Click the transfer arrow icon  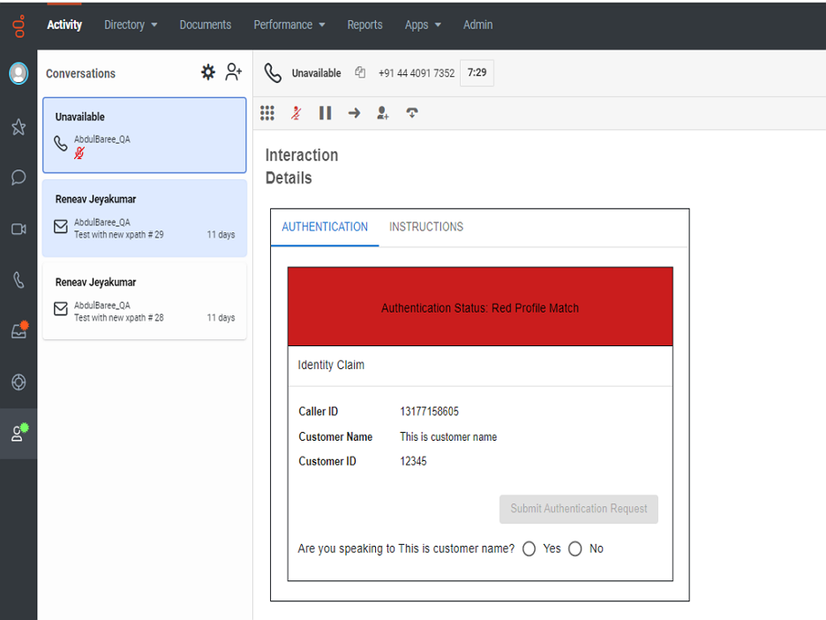point(354,113)
